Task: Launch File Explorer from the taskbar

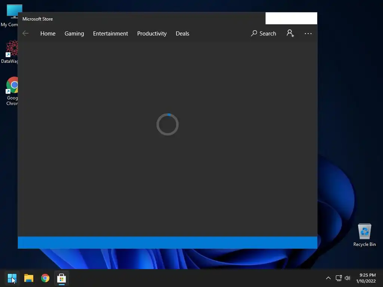Action: [x=28, y=278]
